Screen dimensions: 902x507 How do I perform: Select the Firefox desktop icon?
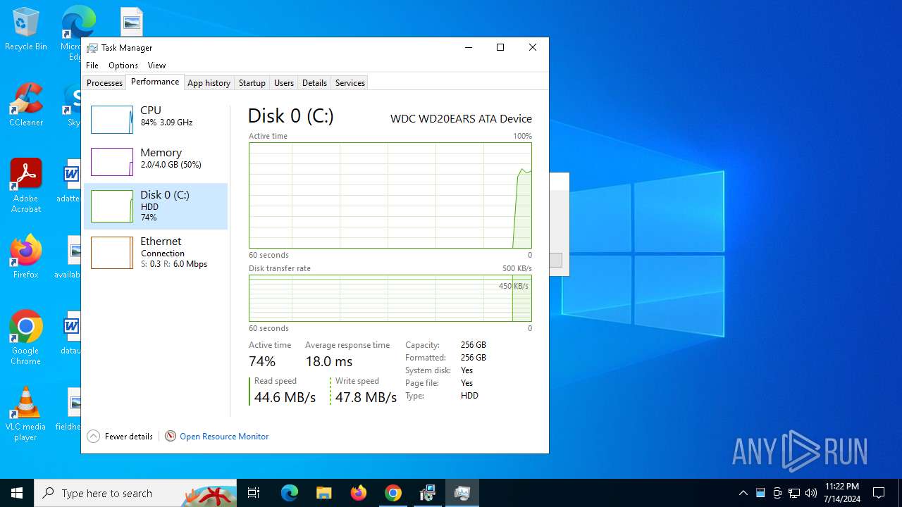(x=26, y=256)
